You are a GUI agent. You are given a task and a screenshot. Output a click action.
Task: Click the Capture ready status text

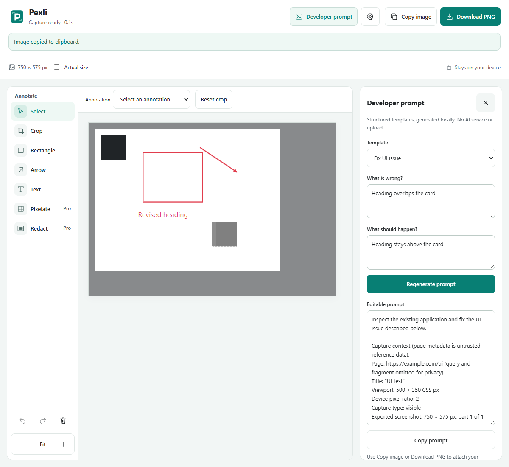[51, 23]
